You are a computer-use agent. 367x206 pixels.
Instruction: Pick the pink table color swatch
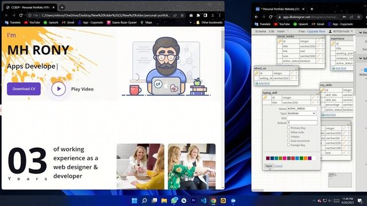coord(284,158)
